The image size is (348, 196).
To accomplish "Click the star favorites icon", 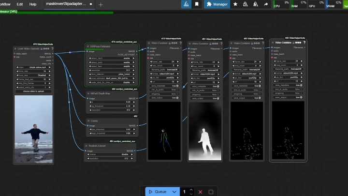I will [235, 4].
